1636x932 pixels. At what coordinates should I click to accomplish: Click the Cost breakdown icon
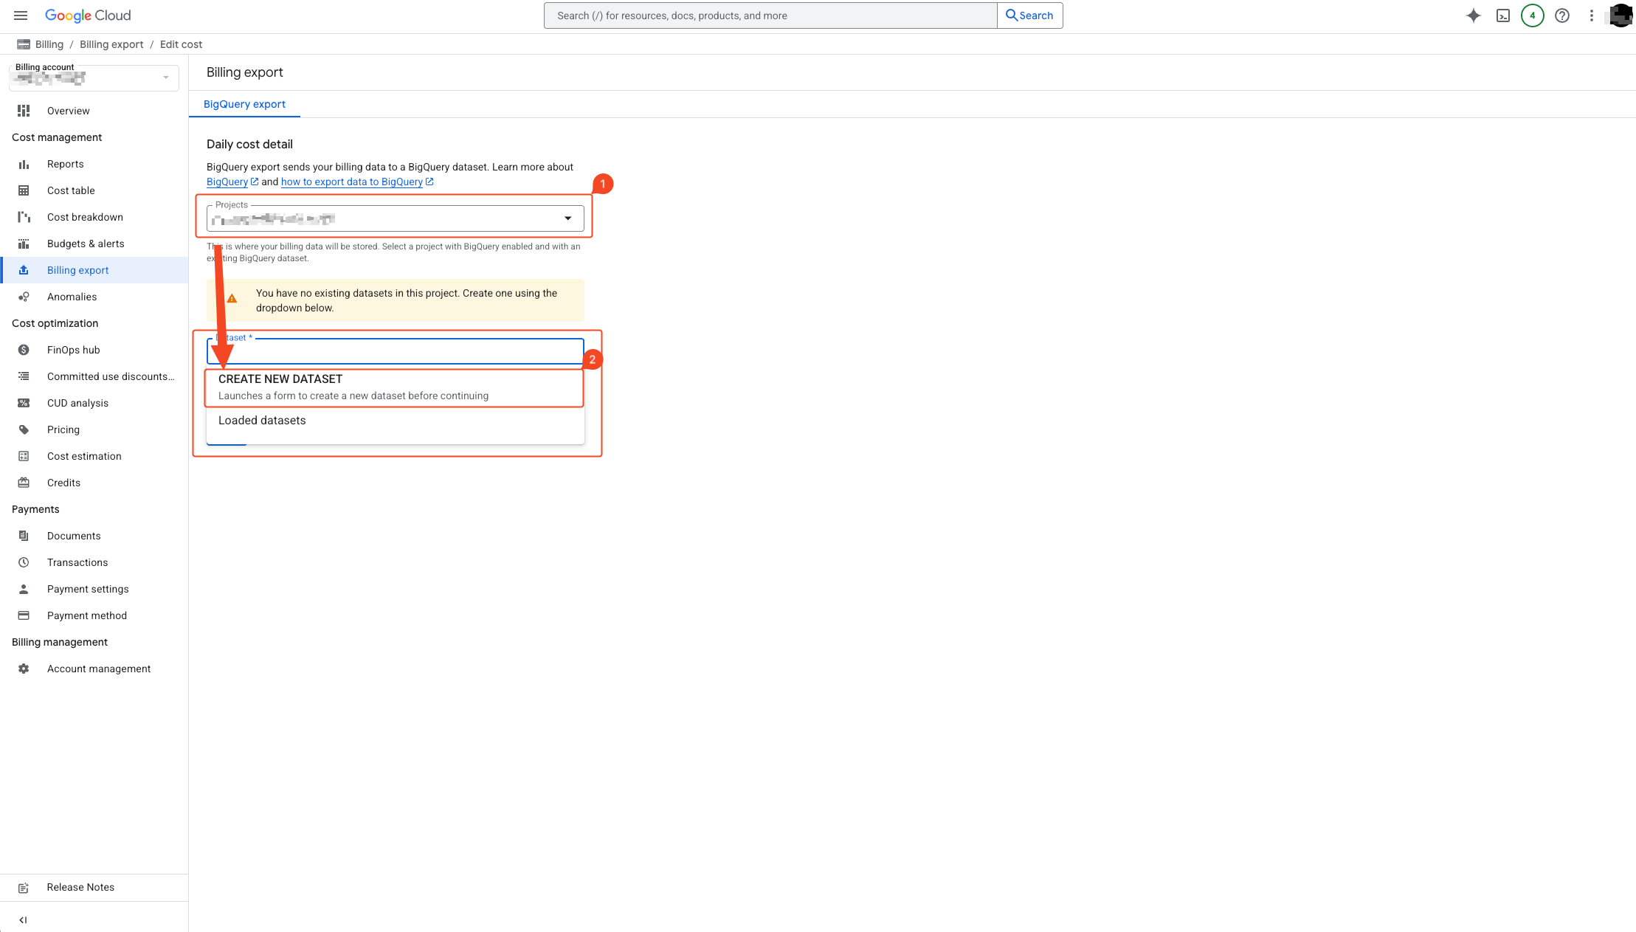tap(24, 217)
